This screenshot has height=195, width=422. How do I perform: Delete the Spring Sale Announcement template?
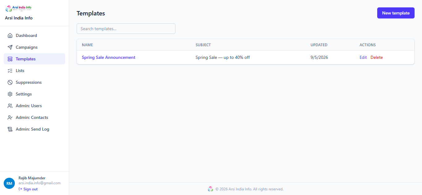(377, 57)
